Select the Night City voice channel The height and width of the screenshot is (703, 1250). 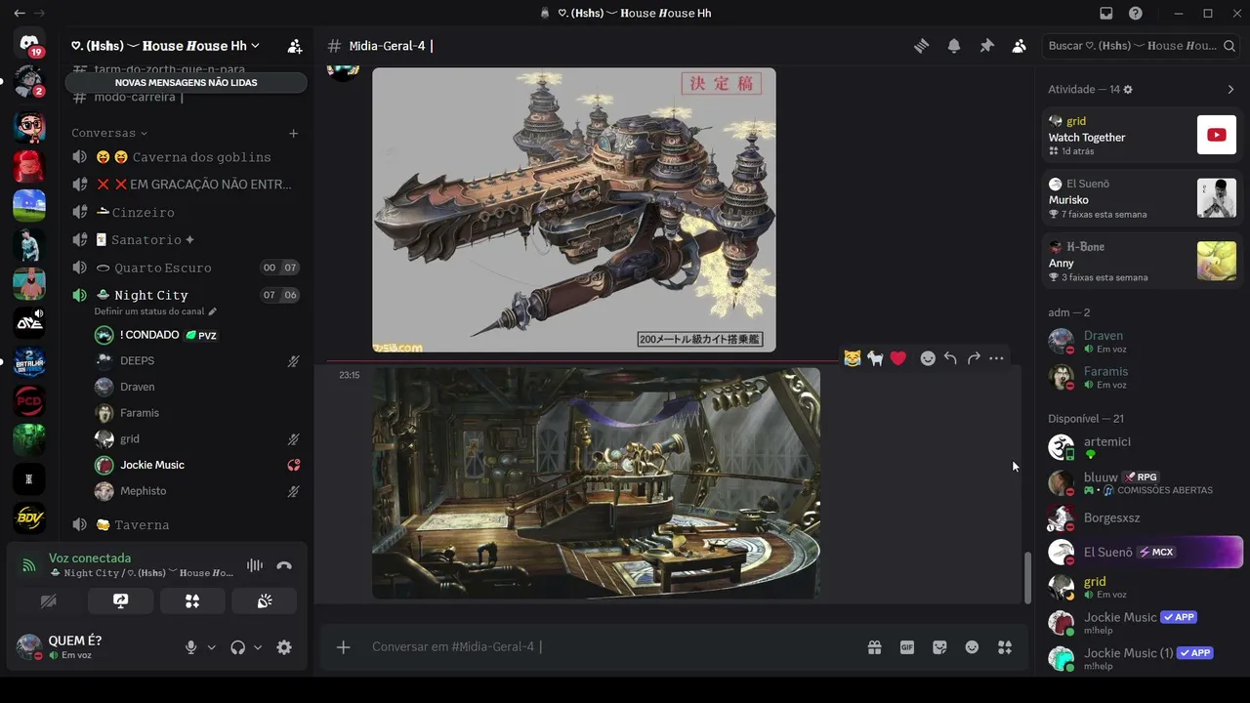click(186, 295)
